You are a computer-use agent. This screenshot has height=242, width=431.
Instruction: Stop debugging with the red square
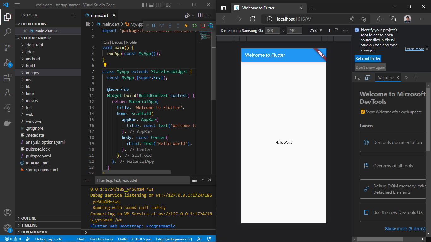point(203,26)
